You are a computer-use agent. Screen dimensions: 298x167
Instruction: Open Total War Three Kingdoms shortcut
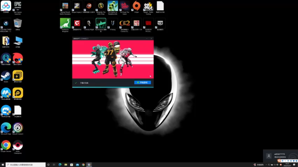(x=6, y=25)
